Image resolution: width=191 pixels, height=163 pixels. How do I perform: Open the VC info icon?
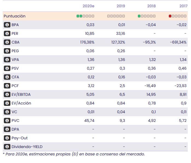click(x=7, y=112)
